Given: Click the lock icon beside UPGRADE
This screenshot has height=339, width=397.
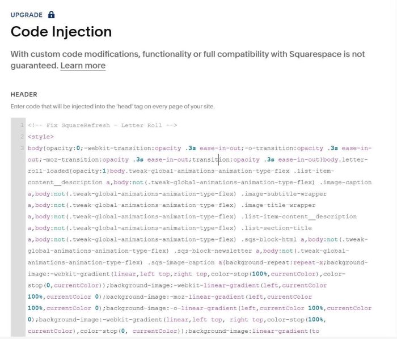Looking at the screenshot, I should (52, 14).
